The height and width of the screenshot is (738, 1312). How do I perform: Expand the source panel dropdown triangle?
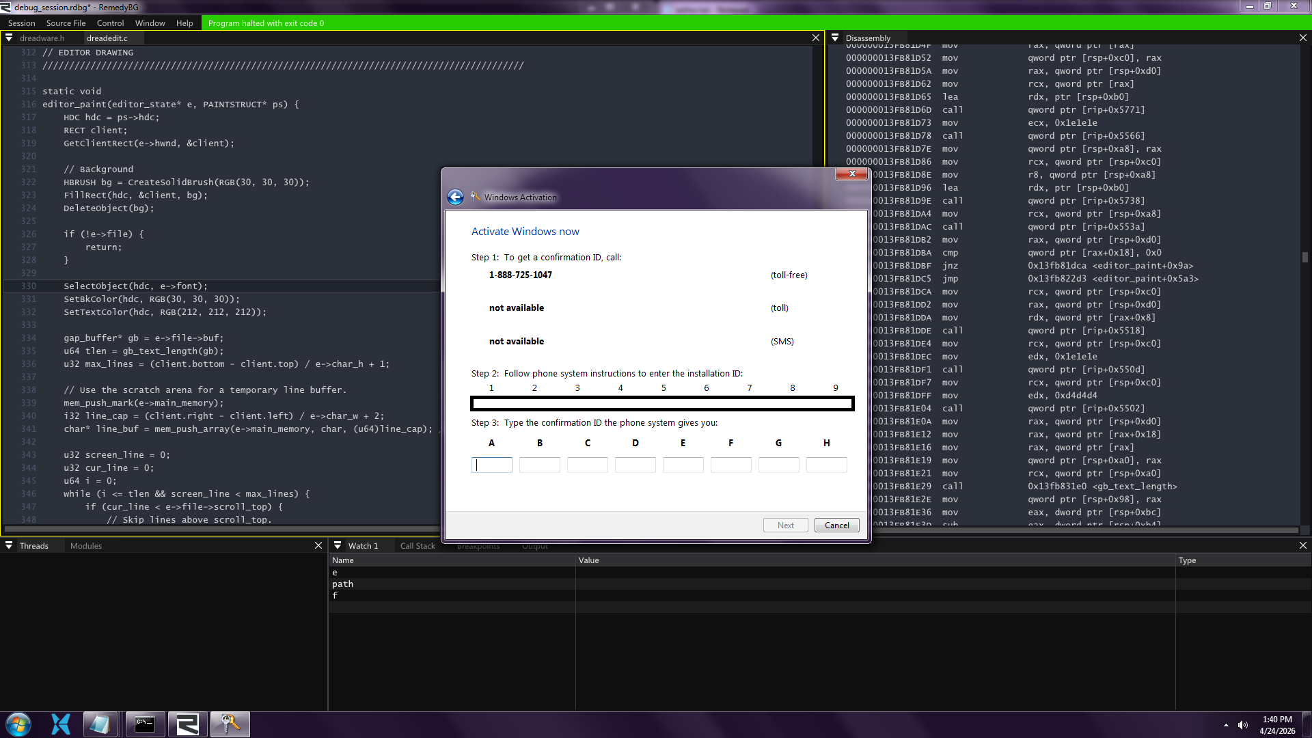tap(9, 38)
